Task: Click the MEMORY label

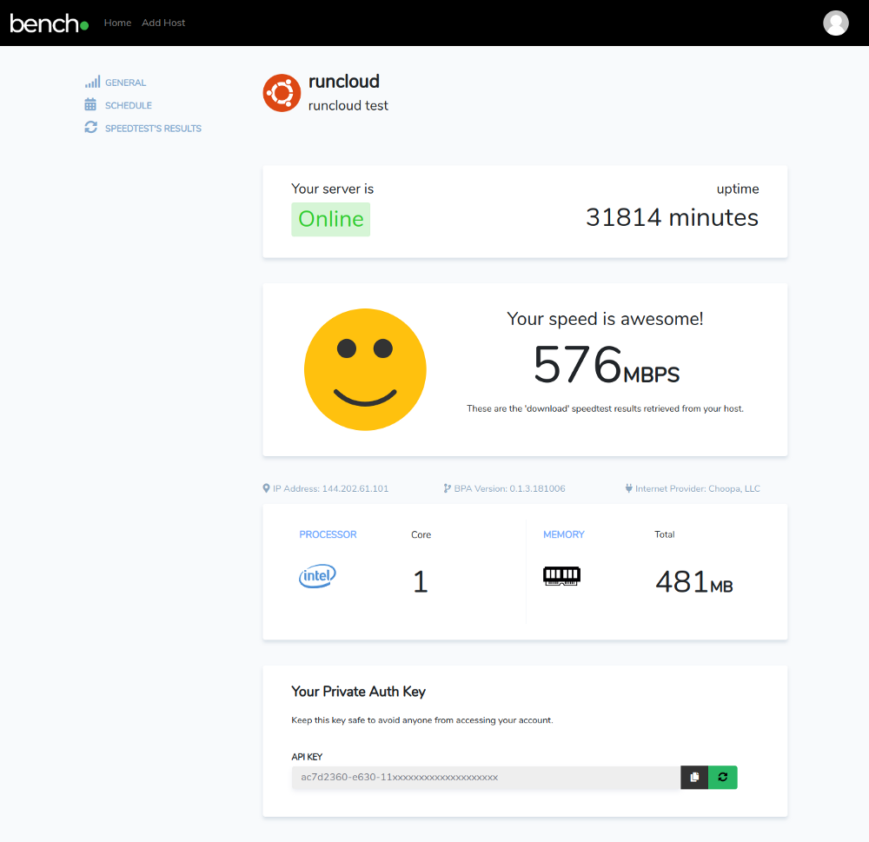Action: pos(564,534)
